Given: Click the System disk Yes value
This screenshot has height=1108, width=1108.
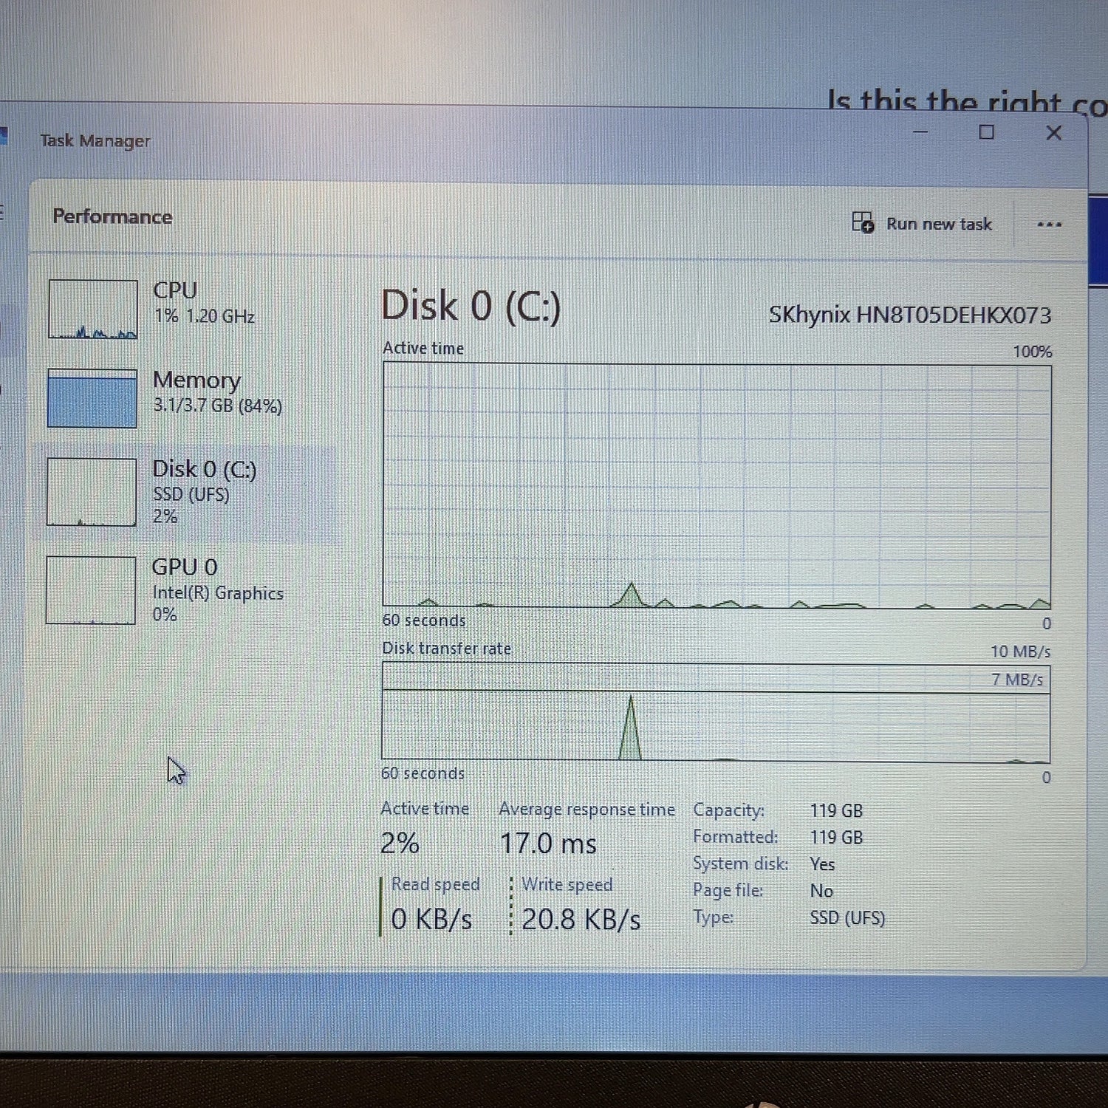Looking at the screenshot, I should [x=822, y=864].
